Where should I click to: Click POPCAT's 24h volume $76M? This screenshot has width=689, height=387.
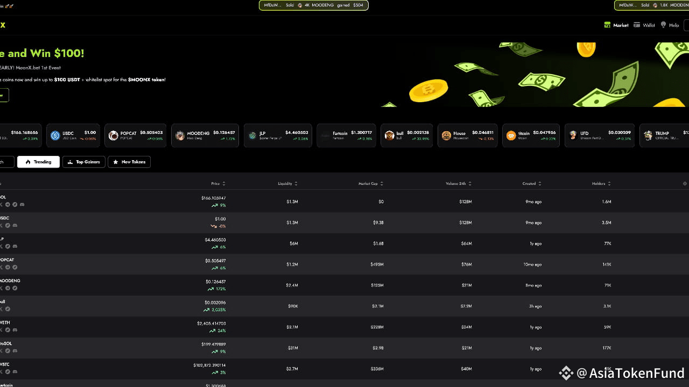point(466,264)
